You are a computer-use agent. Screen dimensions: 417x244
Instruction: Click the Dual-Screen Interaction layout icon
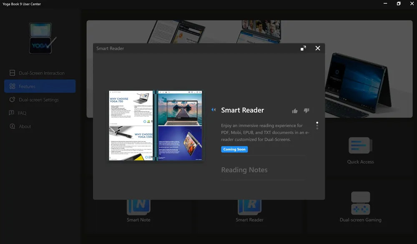click(12, 73)
